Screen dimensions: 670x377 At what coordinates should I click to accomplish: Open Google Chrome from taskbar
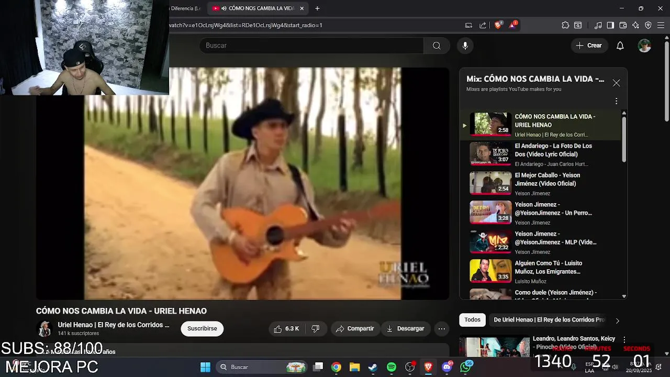point(336,367)
